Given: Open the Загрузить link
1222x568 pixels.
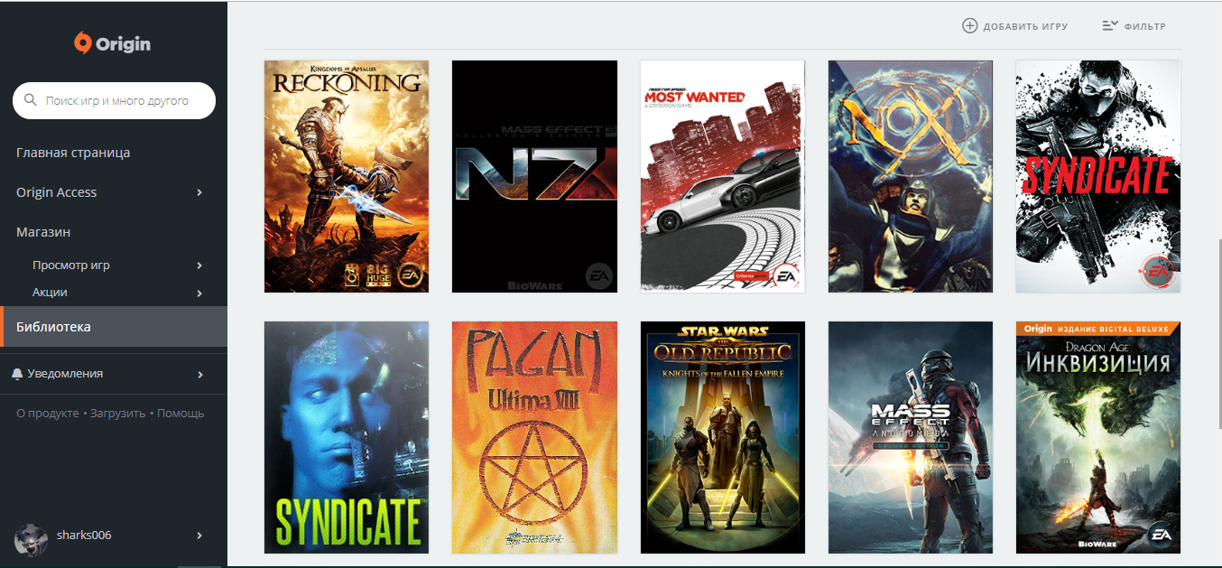Looking at the screenshot, I should 118,413.
